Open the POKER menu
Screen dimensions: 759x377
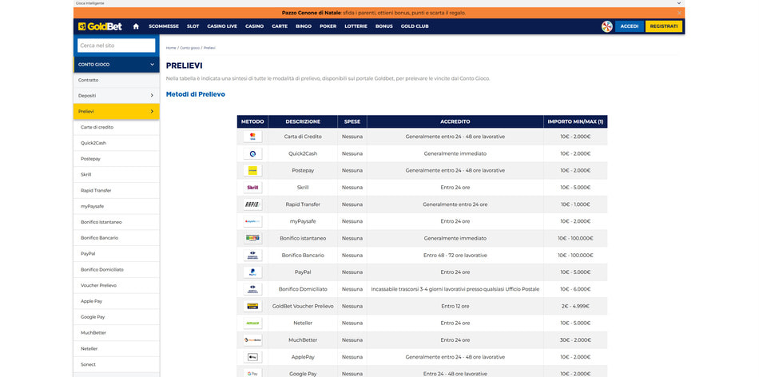tap(328, 26)
